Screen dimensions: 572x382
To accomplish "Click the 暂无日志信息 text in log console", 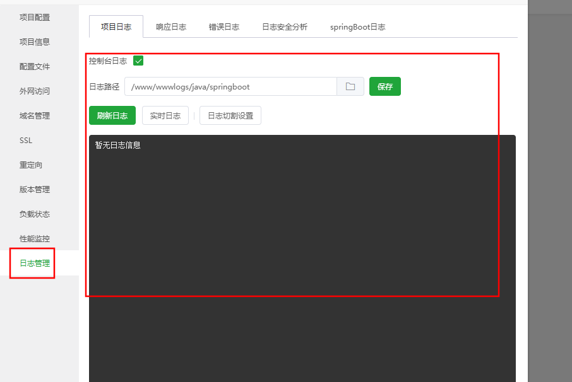I will [118, 145].
